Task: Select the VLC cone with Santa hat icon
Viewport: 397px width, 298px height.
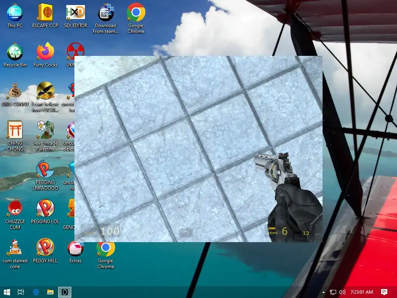Action: click(x=15, y=247)
